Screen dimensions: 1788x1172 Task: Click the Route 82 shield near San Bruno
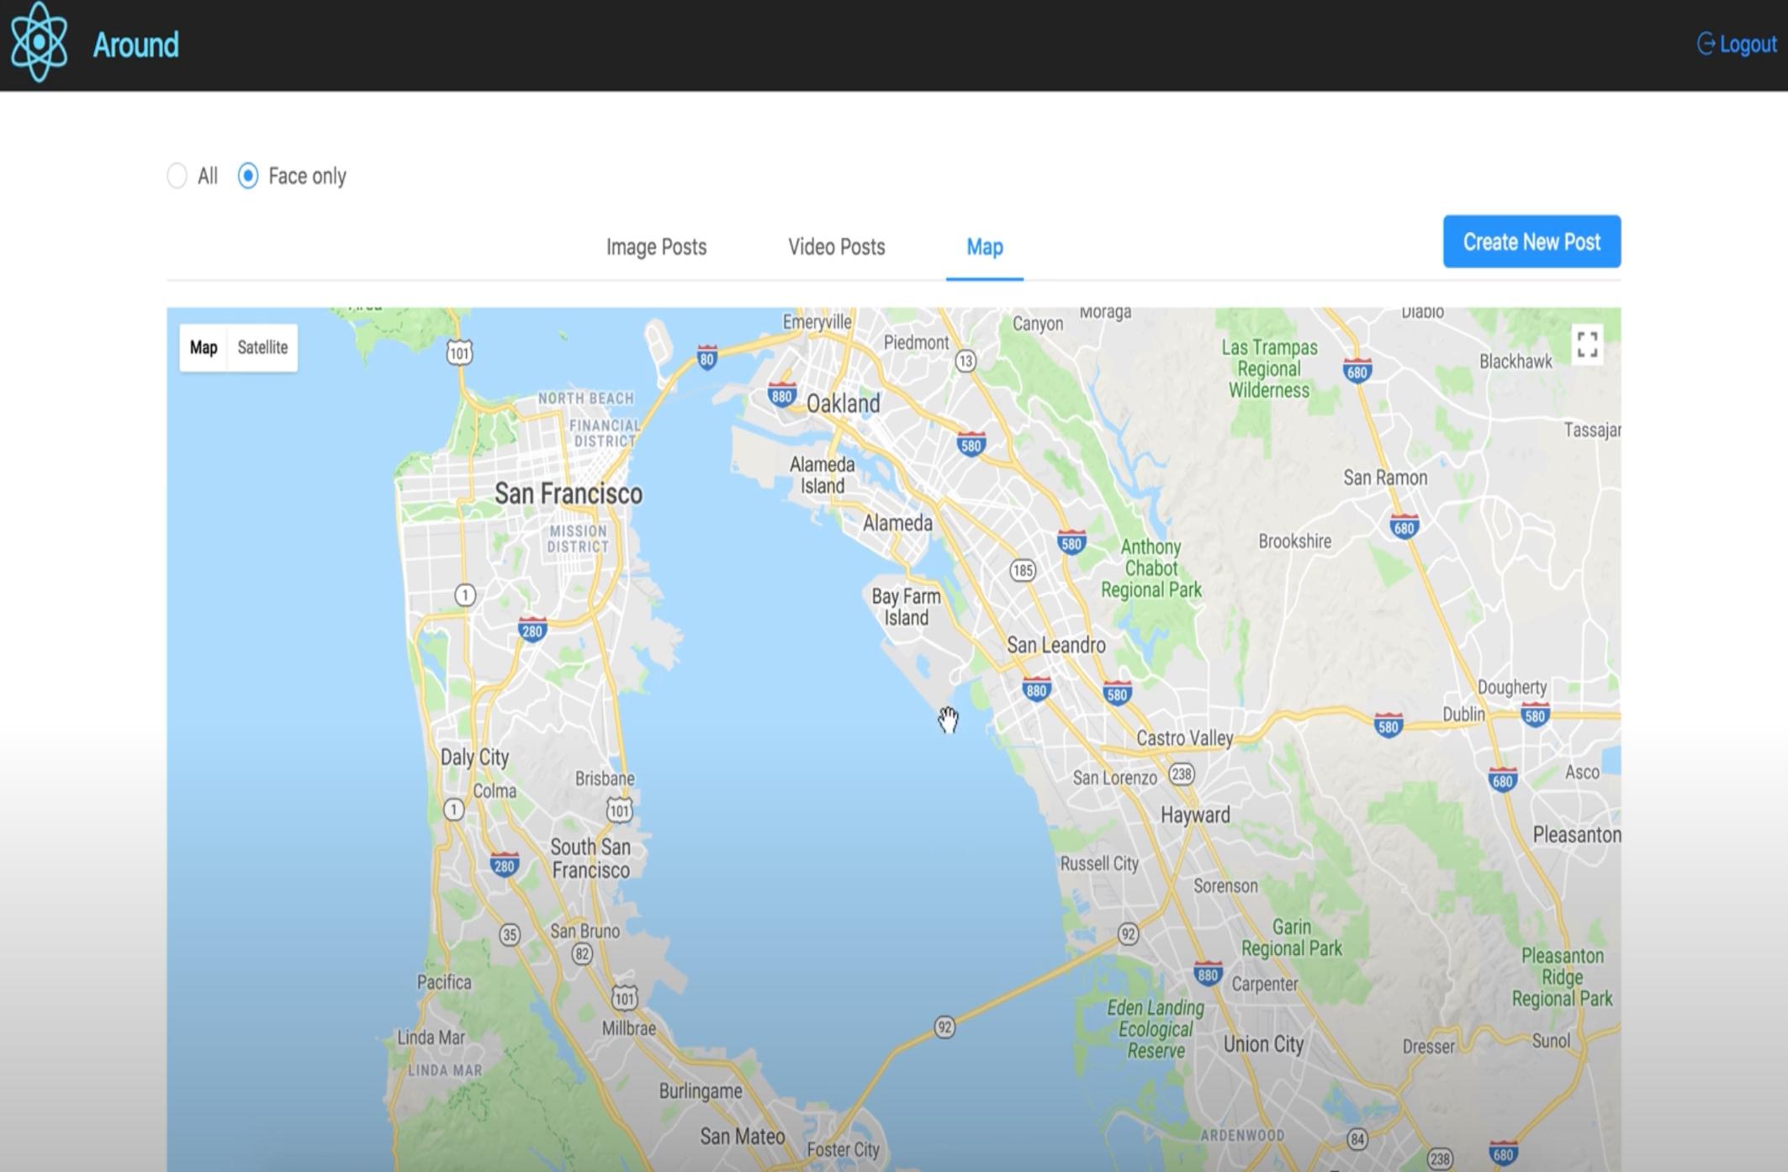coord(581,953)
